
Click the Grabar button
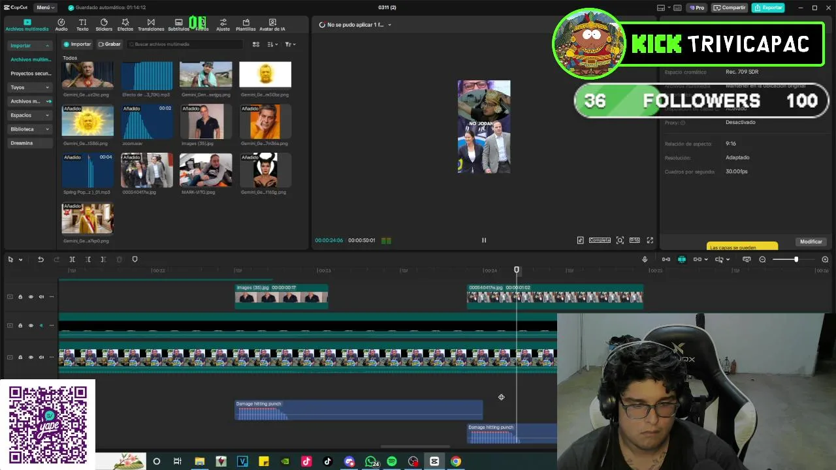coord(110,44)
